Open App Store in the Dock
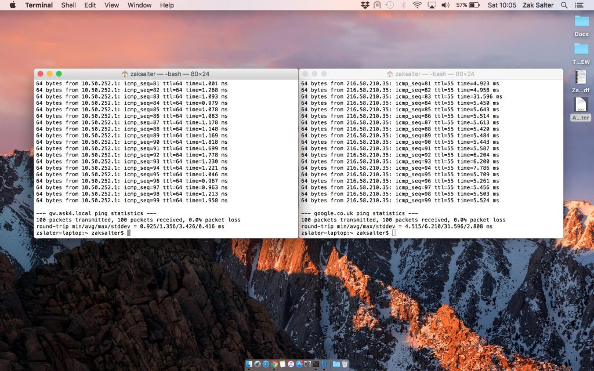594x371 pixels. 299,364
